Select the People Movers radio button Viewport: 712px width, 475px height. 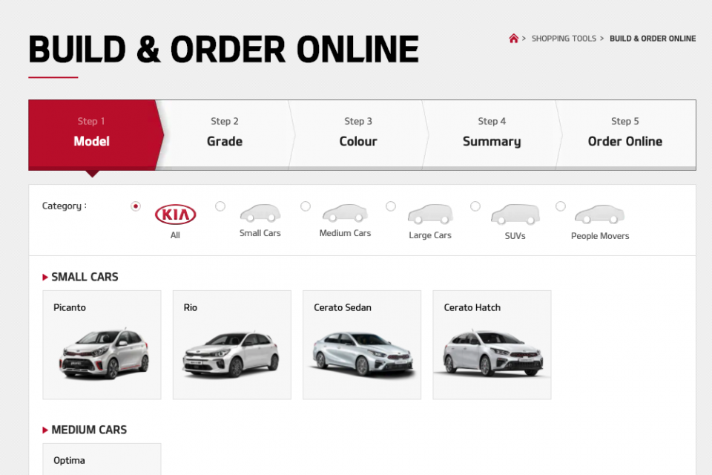pos(561,206)
